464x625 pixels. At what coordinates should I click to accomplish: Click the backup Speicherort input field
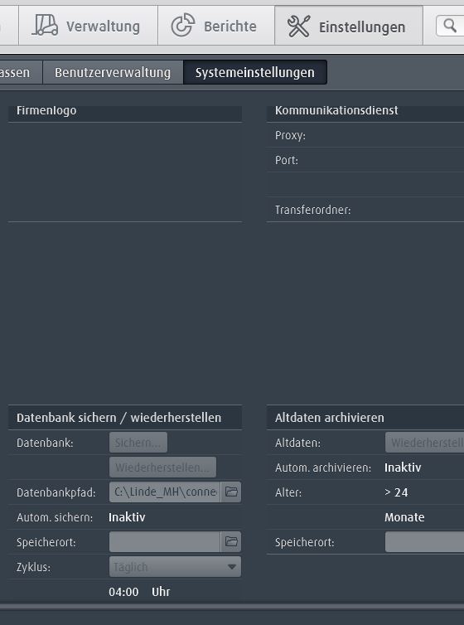(x=165, y=541)
